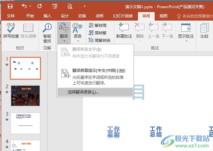Screen dimensions: 213x151
Task: Select slide 4 thumbnail
Action: tap(26, 145)
